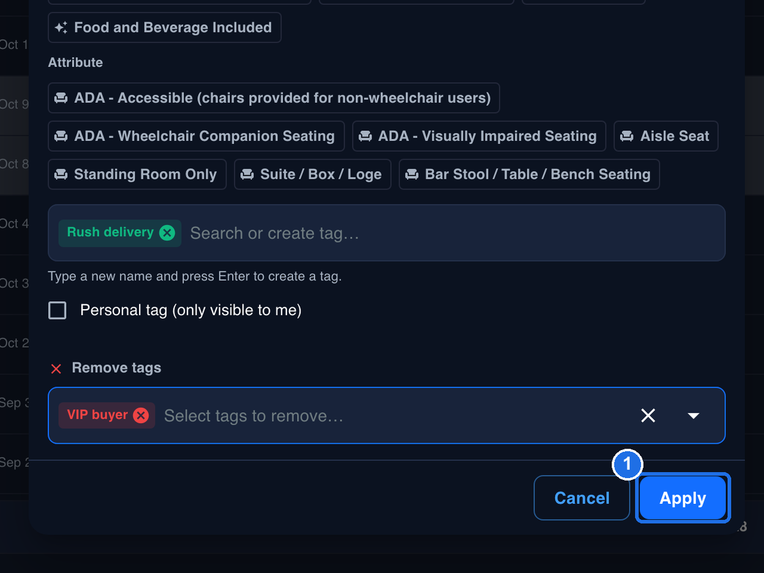
Task: Click the Rush delivery tag label
Action: coord(110,232)
